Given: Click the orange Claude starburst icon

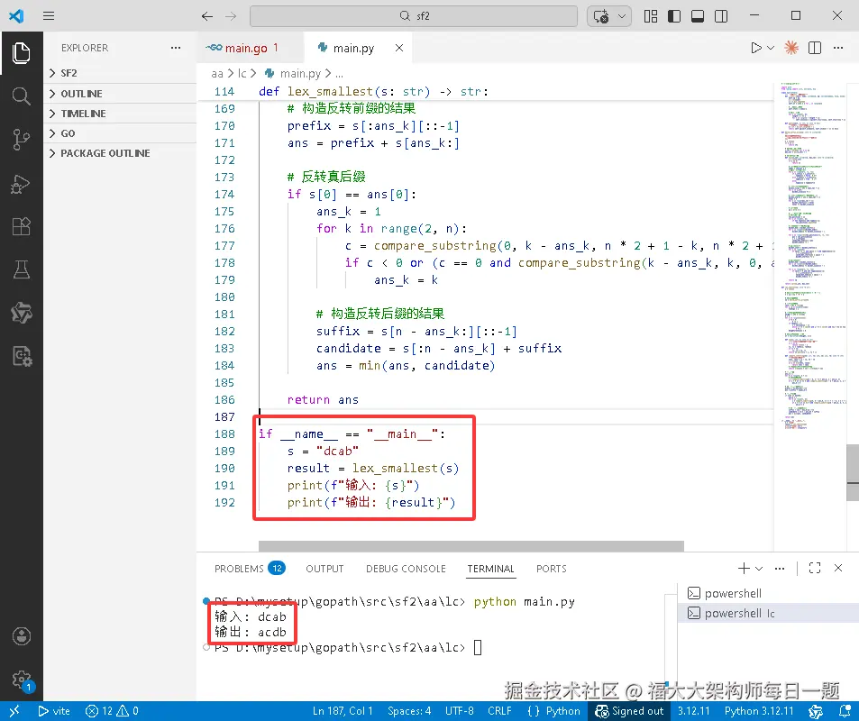Looking at the screenshot, I should coord(790,48).
